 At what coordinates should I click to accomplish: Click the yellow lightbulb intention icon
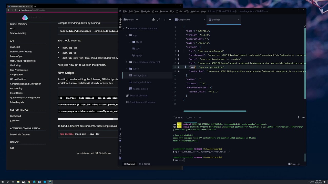point(185,67)
